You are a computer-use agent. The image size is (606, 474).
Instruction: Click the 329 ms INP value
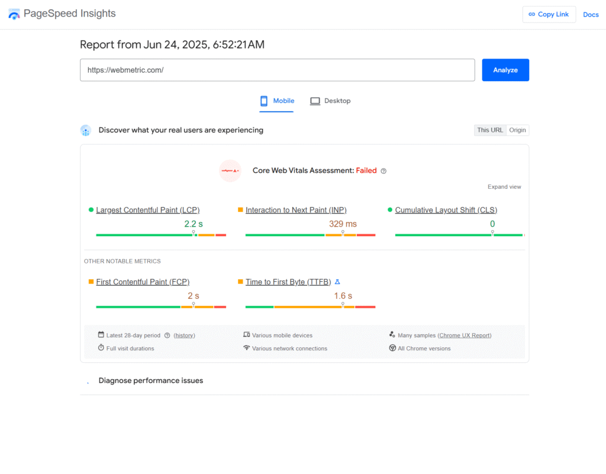tap(343, 224)
